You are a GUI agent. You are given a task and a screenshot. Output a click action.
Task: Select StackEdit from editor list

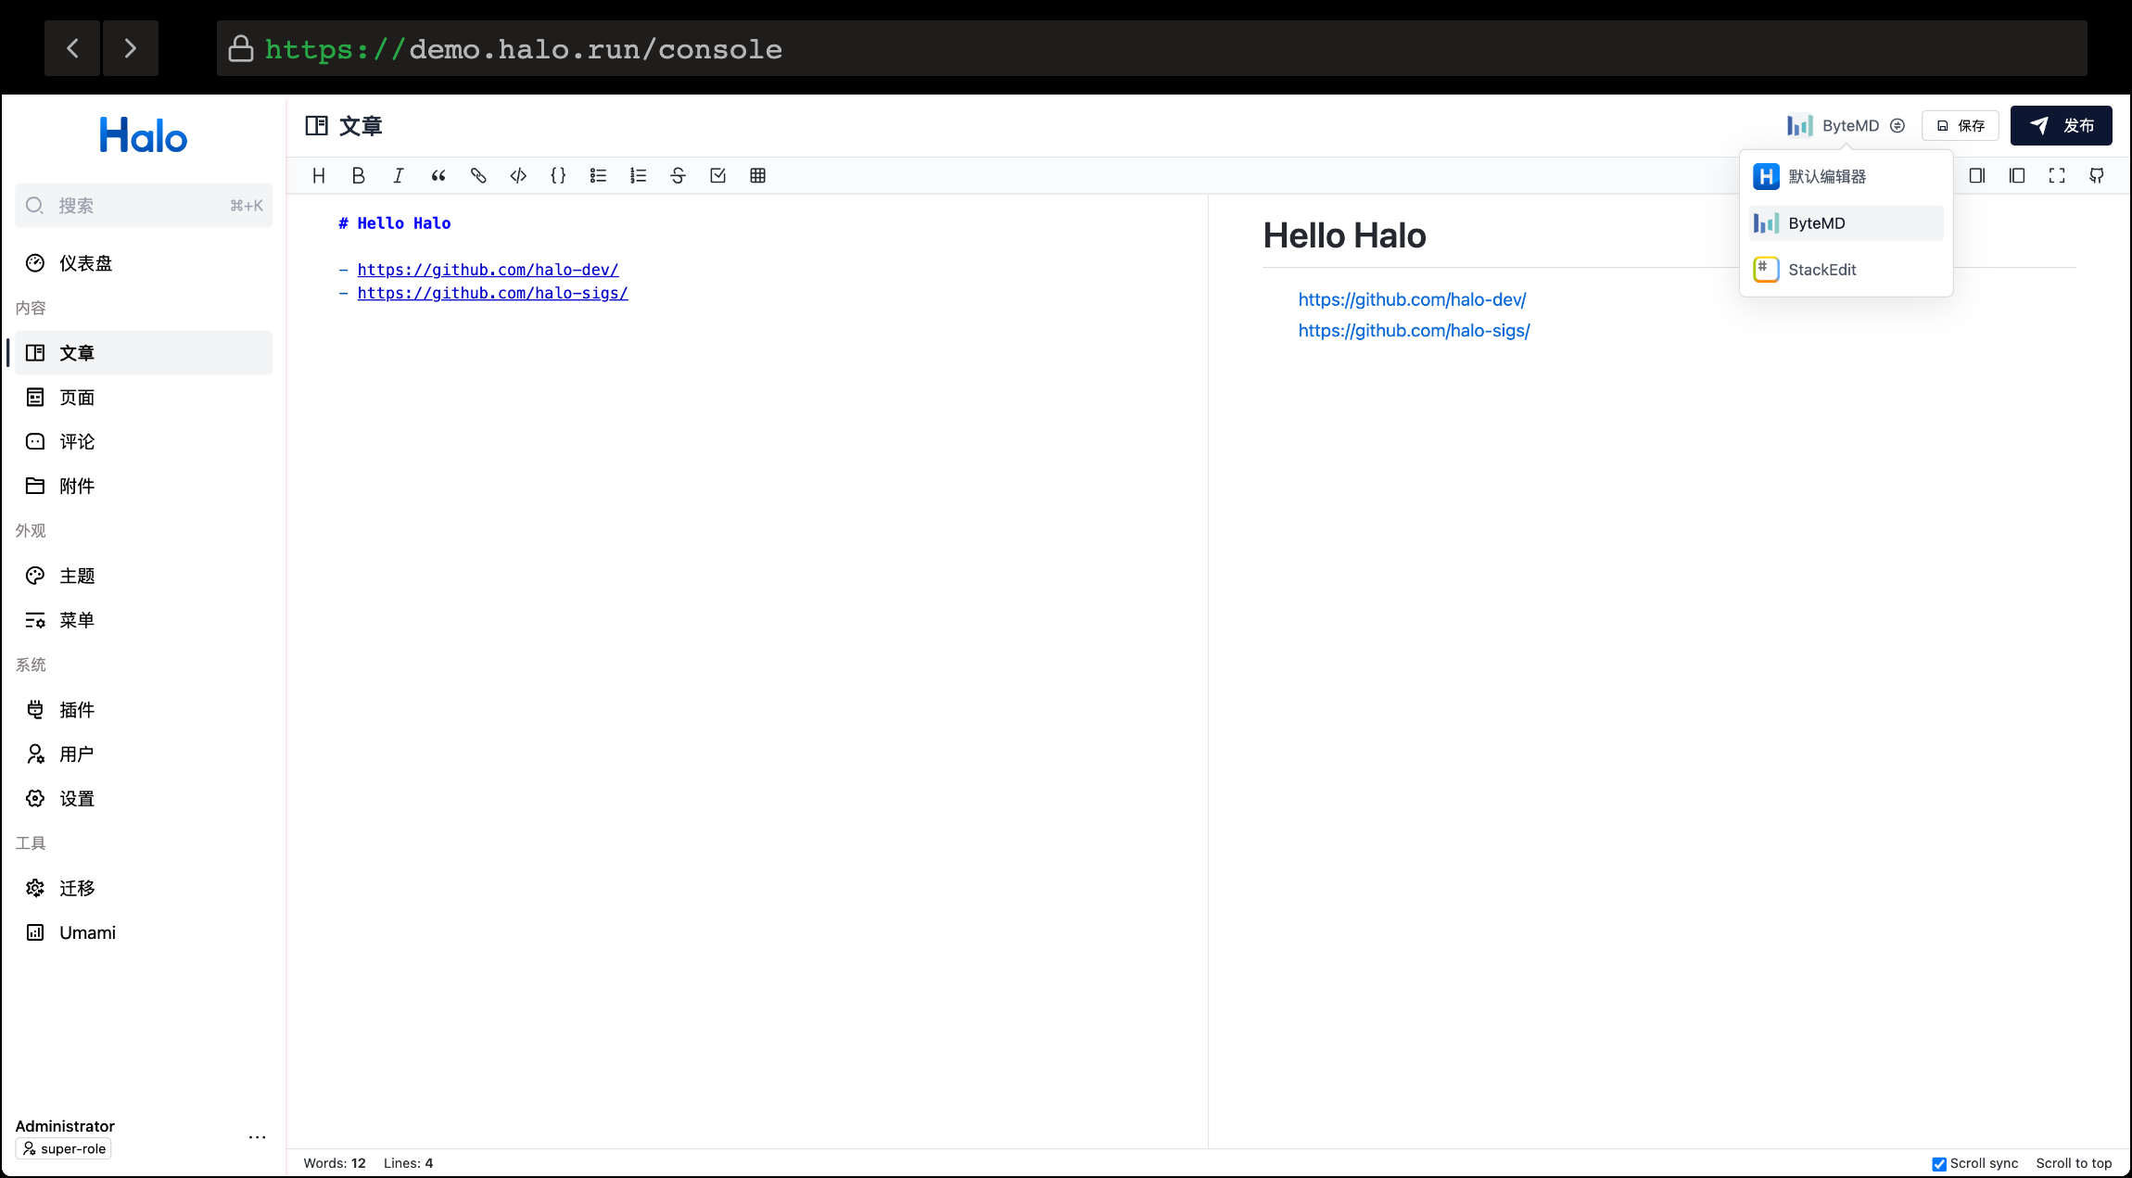(1821, 270)
